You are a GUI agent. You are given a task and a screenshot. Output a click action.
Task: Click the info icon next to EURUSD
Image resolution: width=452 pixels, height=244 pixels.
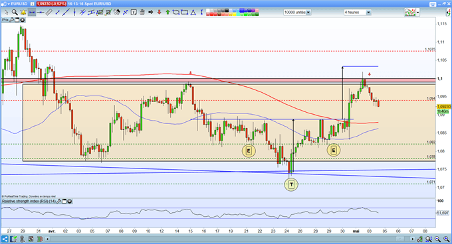coord(33,4)
